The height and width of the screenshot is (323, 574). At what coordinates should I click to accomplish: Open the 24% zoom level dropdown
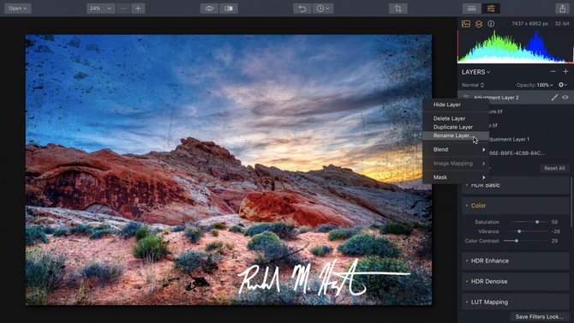(101, 9)
